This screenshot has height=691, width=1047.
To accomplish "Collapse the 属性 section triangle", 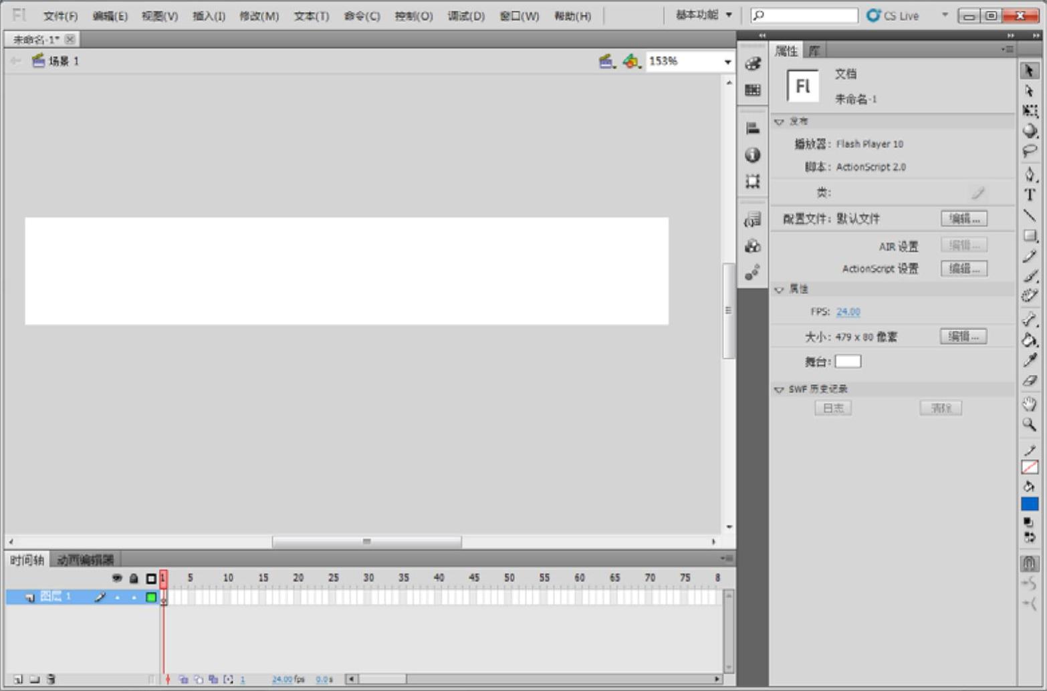I will click(x=779, y=289).
